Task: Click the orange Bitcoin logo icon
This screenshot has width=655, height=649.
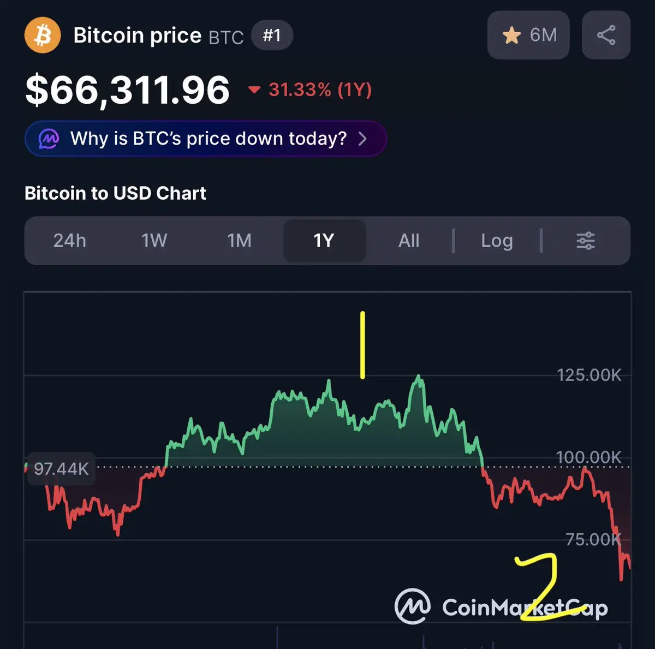Action: pos(43,35)
